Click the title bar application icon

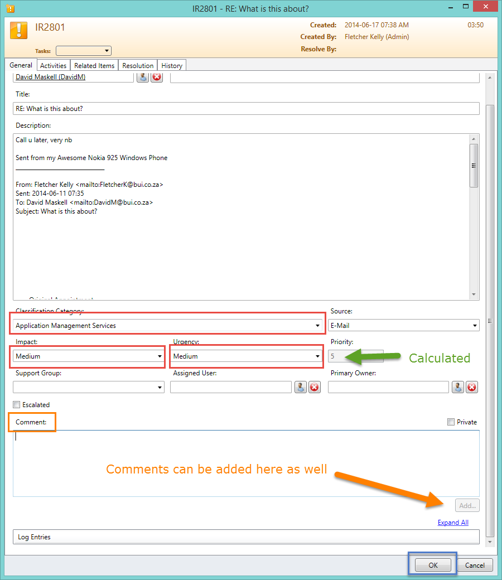tap(9, 9)
